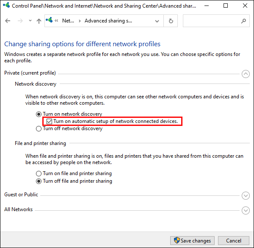
Task: Click the search magnifier icon
Action: (243, 21)
